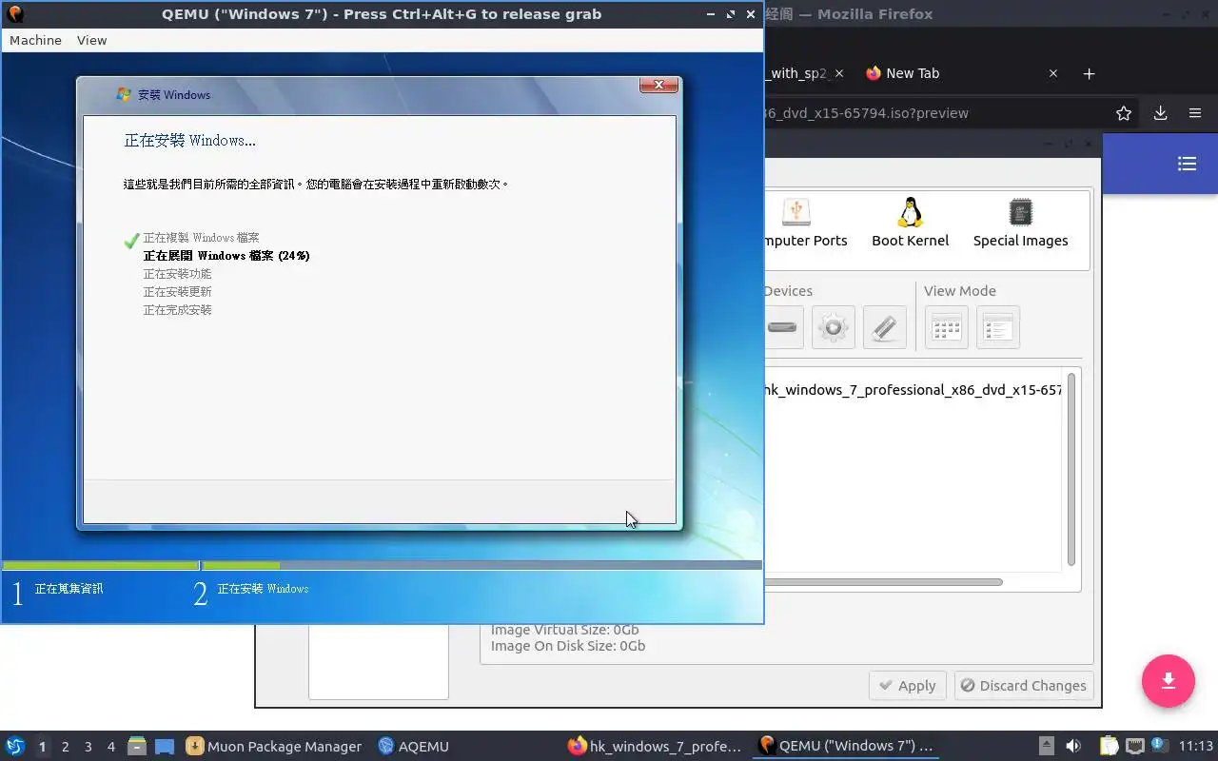Open the Machine menu in QEMU
Viewport: 1218px width, 761px height.
point(35,40)
